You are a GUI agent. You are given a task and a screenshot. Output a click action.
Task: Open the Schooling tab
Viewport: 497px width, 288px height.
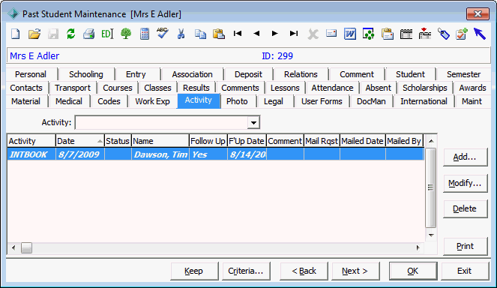pos(86,74)
